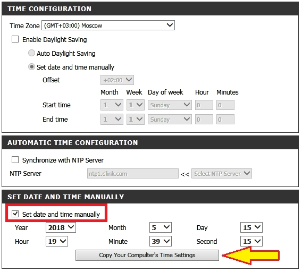Click the 'Day of week' column header

click(x=165, y=92)
